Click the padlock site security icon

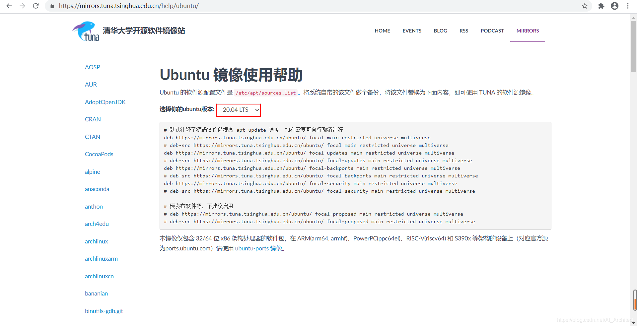point(52,6)
